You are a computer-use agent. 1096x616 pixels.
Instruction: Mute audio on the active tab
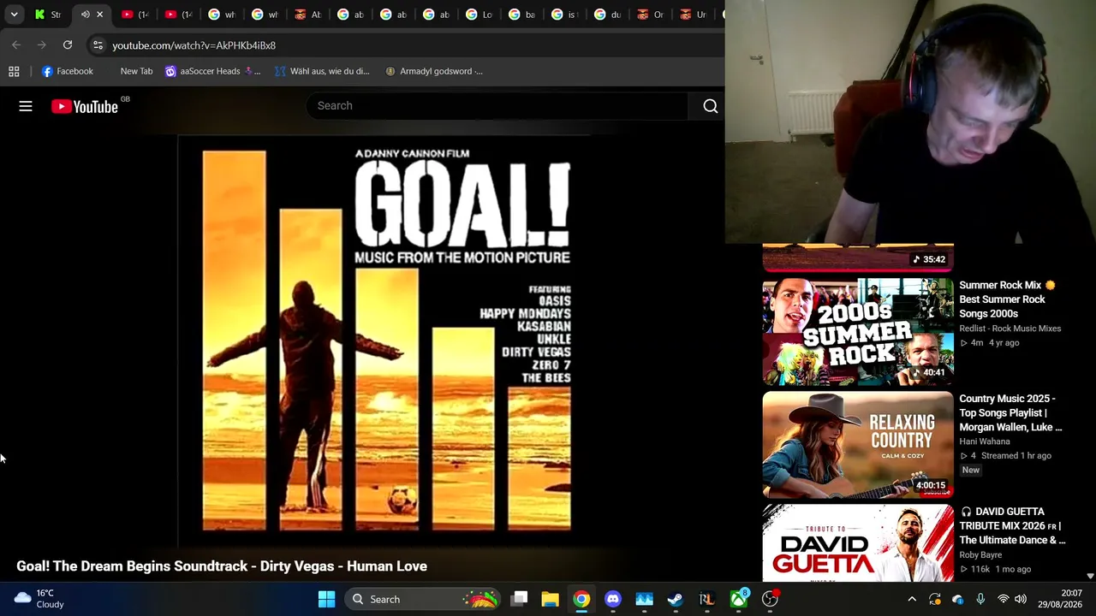coord(85,15)
